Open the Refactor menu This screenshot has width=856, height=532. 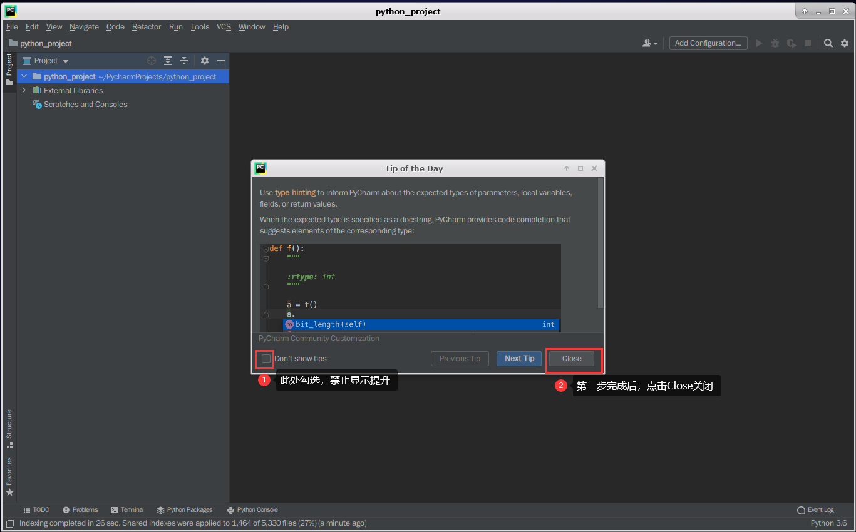(147, 27)
